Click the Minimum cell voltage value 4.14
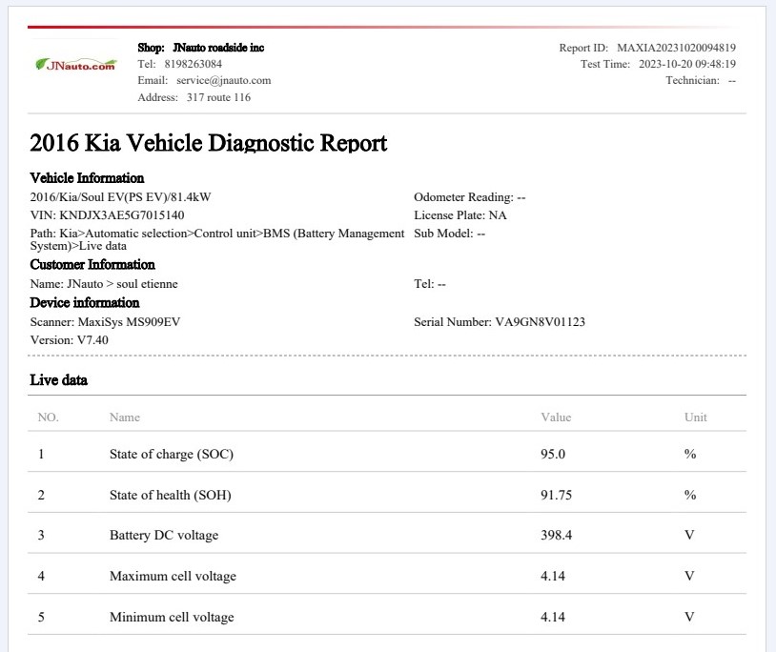This screenshot has height=652, width=776. 553,618
